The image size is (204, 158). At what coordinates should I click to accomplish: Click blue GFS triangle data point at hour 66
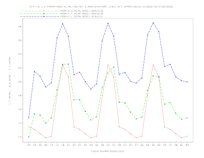pos(153,22)
